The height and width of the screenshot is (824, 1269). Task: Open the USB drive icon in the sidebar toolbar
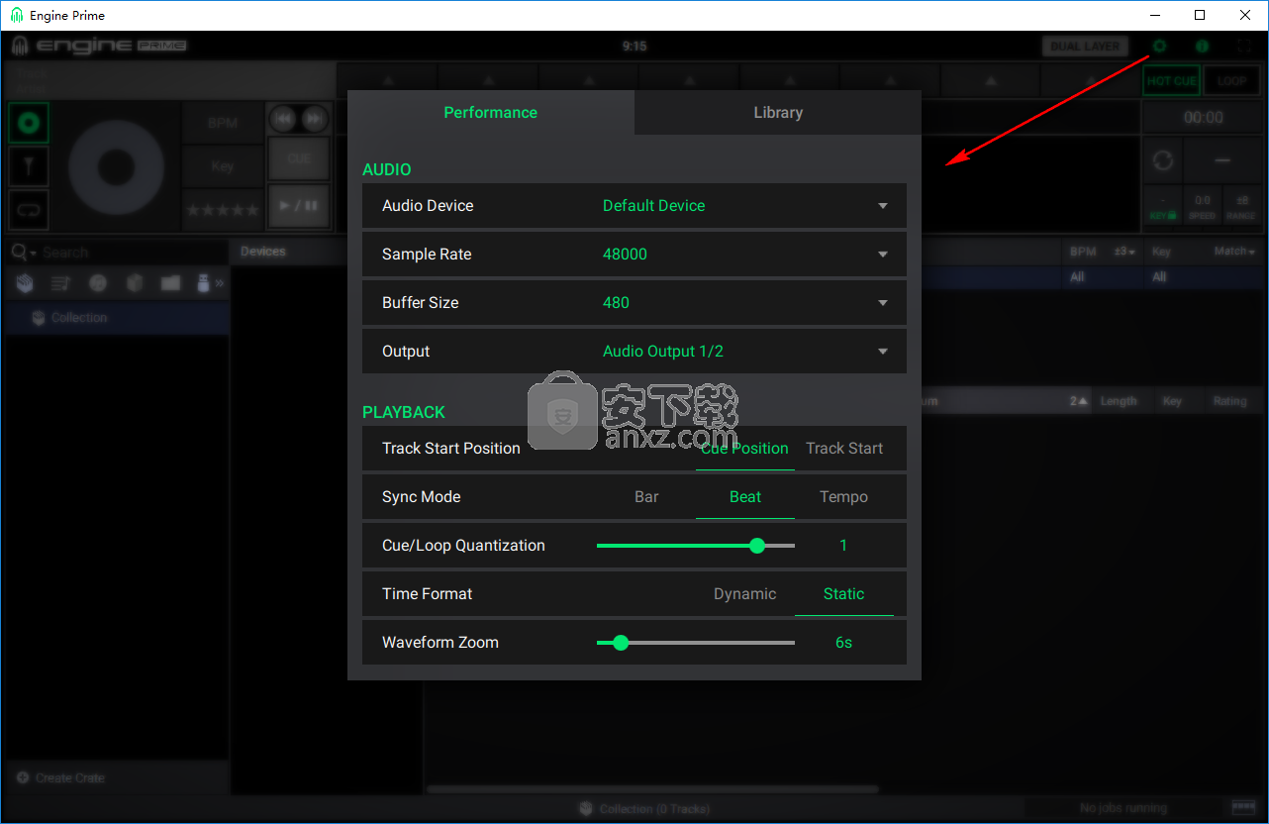tap(203, 283)
